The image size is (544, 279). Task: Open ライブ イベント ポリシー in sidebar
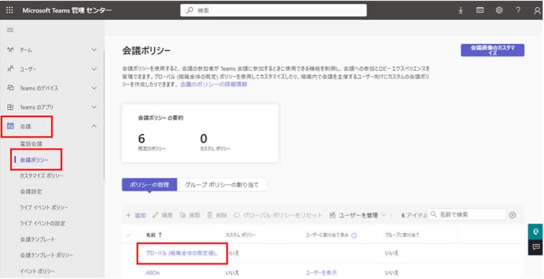[x=44, y=207]
